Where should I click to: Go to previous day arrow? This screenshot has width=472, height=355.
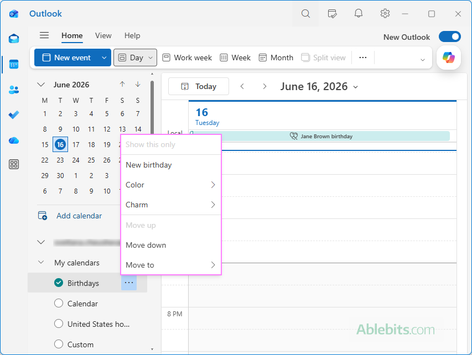(242, 87)
